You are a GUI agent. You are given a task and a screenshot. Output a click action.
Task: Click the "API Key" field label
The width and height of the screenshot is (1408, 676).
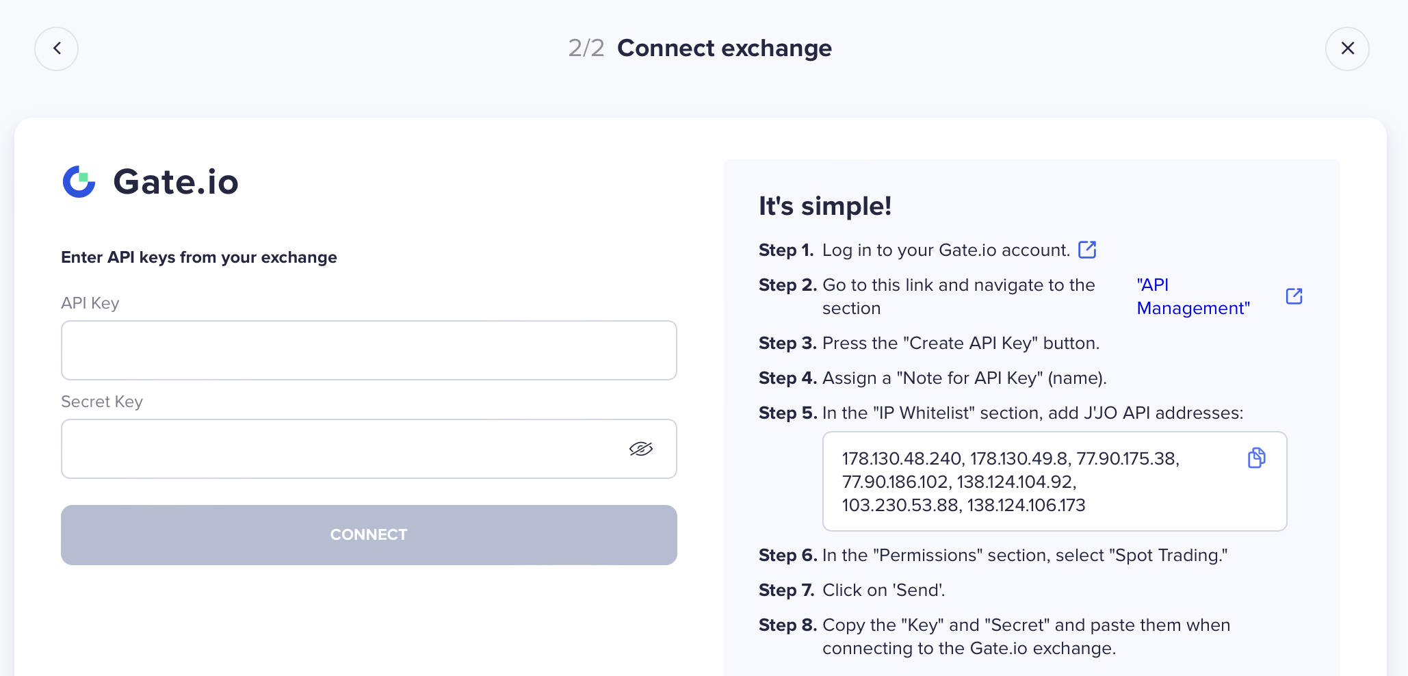90,303
